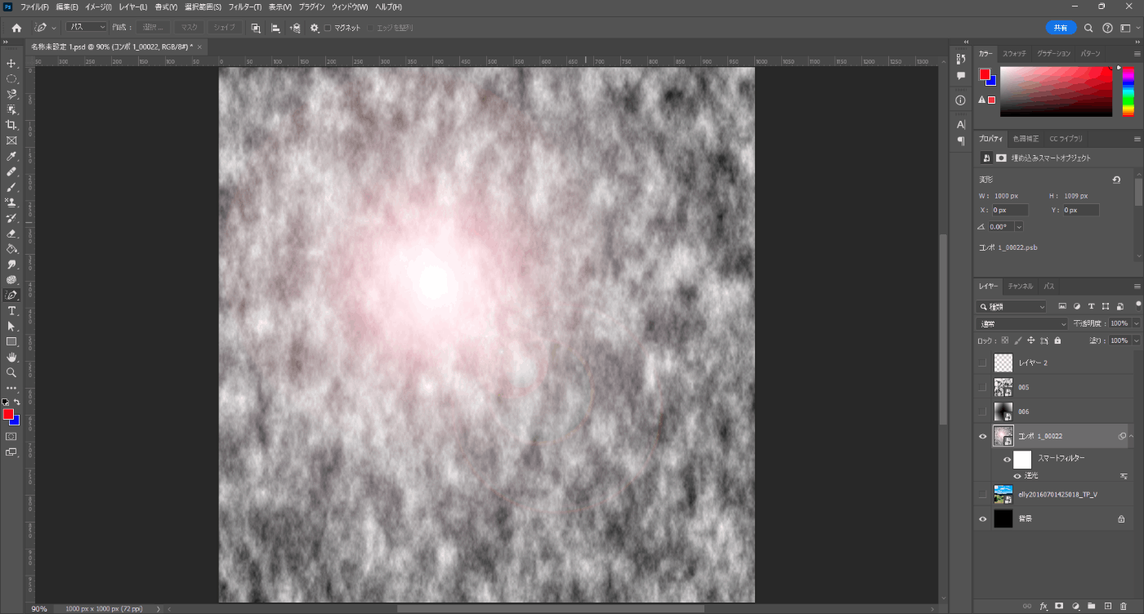Select the Clone Stamp tool
The height and width of the screenshot is (614, 1144).
(11, 202)
